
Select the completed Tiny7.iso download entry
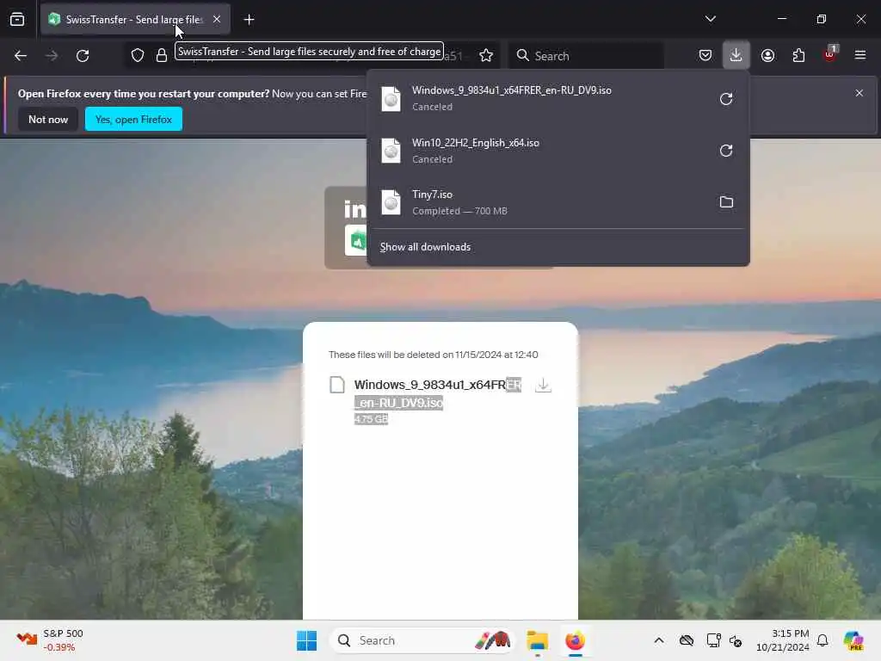tap(539, 202)
